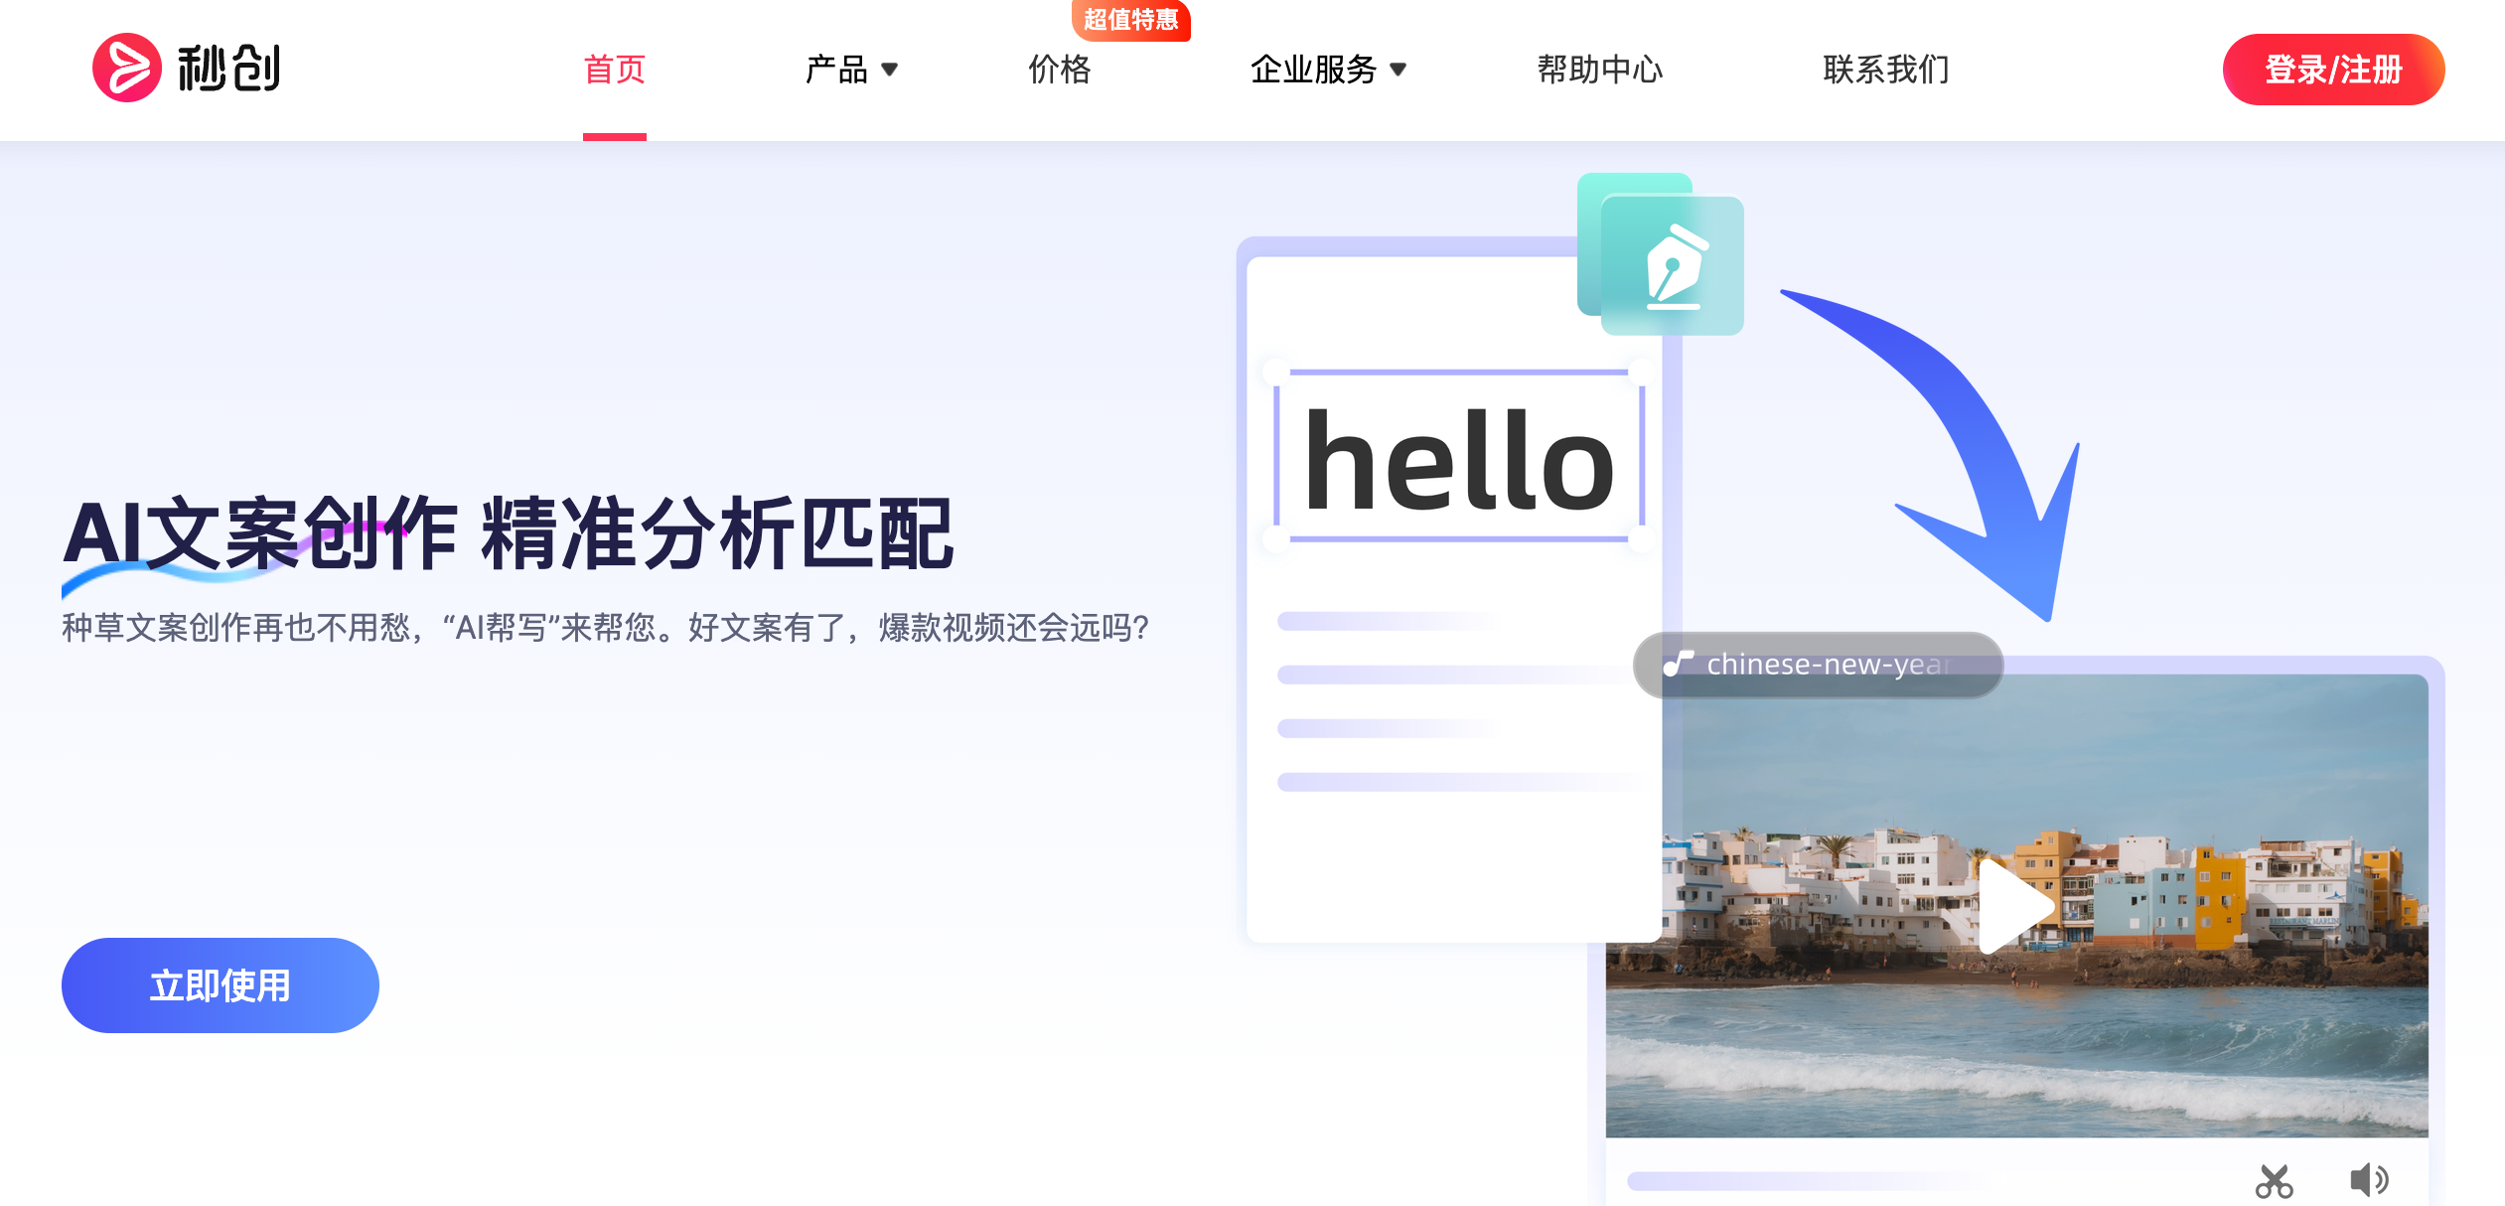Viewport: 2505px width, 1206px height.
Task: Expand the 企业服务 dropdown arrow
Action: pos(1399,70)
